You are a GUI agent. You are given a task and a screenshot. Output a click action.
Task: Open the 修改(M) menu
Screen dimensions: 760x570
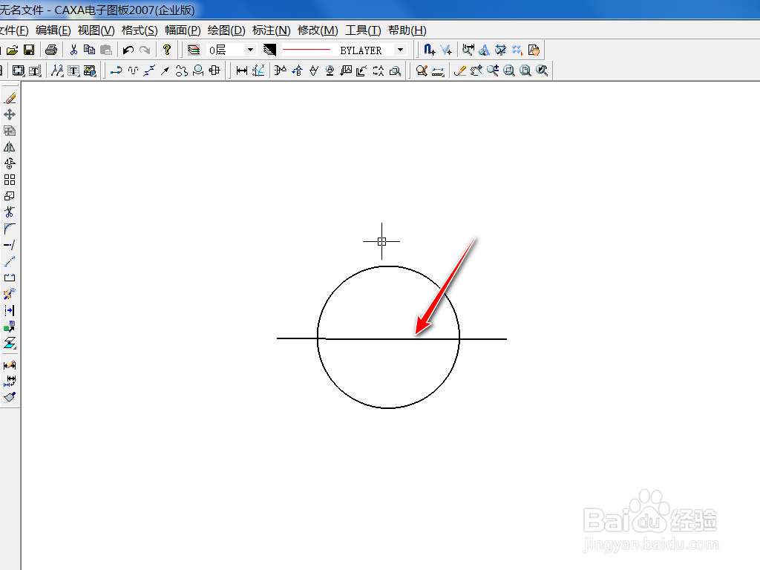click(318, 30)
